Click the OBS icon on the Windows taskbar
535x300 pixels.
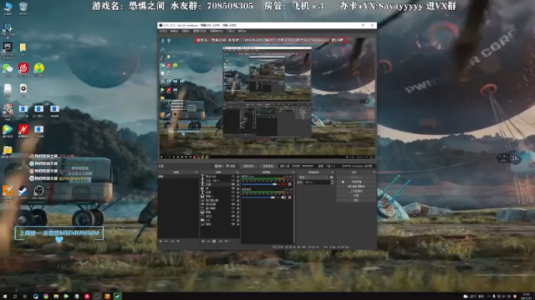[97, 297]
